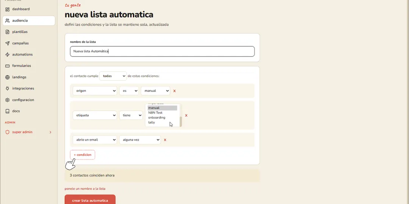Viewport: 409px width, 204px height.
Task: Click the integraciones plug icon
Action: (7, 88)
